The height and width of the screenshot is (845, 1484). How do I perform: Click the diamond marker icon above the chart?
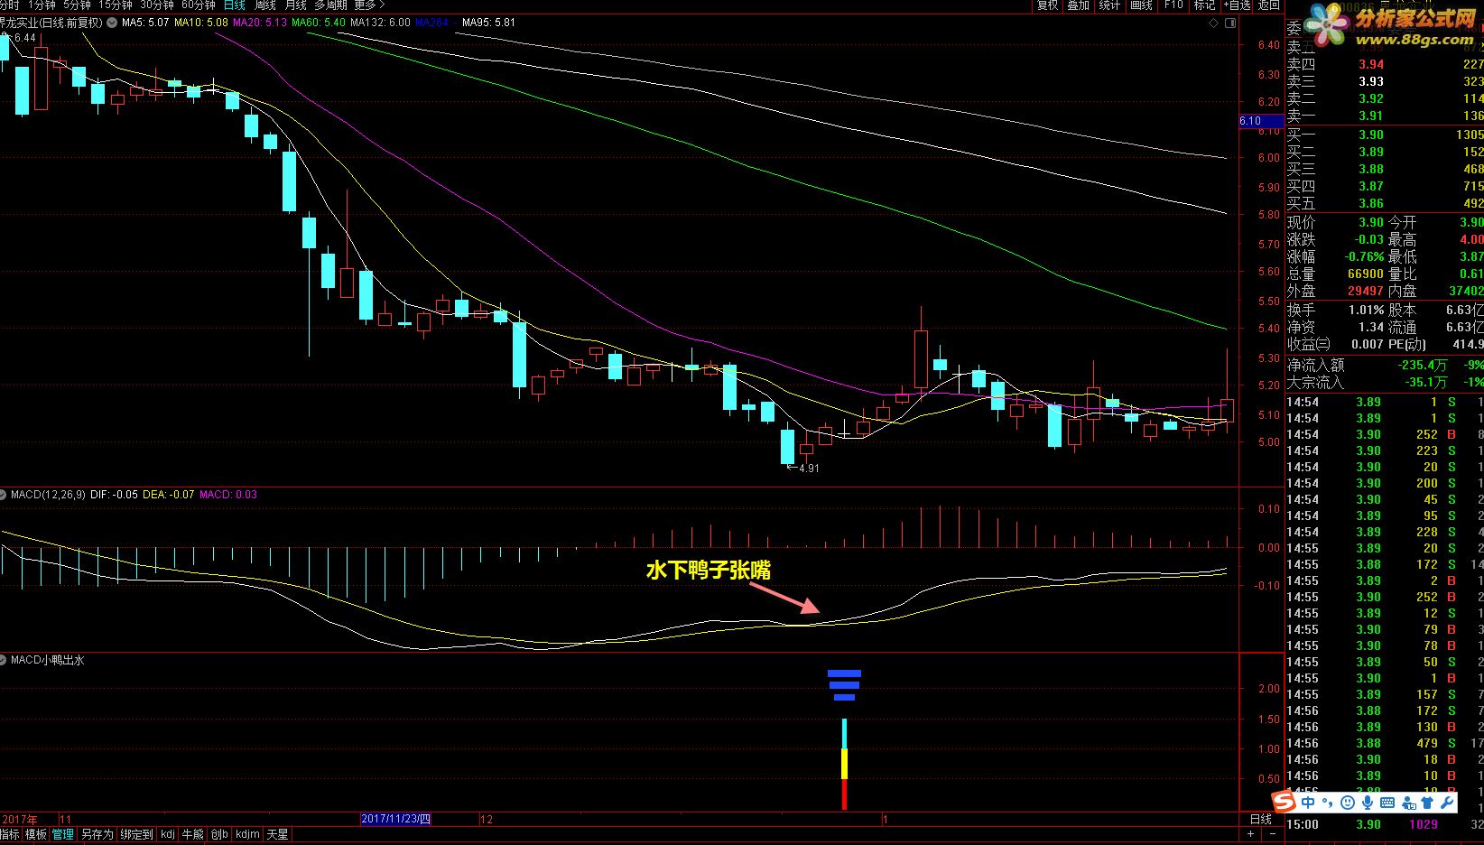click(1213, 23)
